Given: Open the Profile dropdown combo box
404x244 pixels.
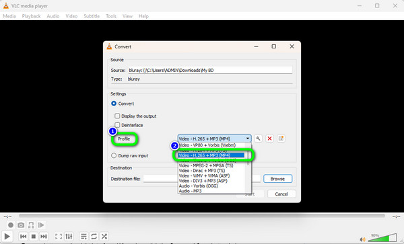Looking at the screenshot, I should point(214,138).
